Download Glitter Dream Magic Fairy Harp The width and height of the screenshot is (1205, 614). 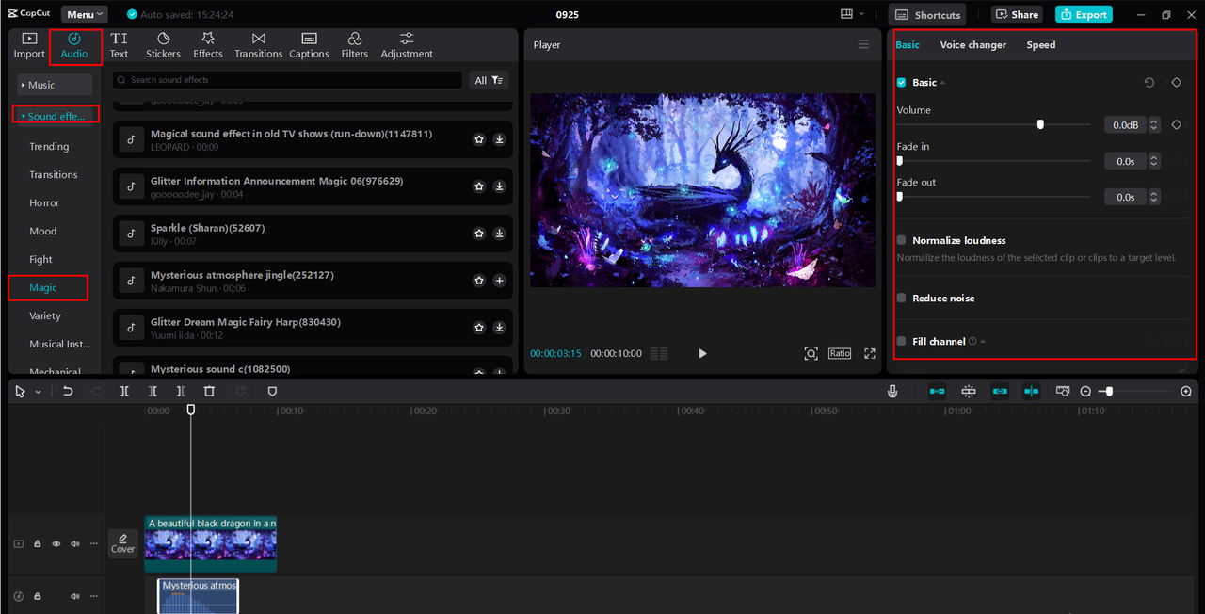pos(499,328)
